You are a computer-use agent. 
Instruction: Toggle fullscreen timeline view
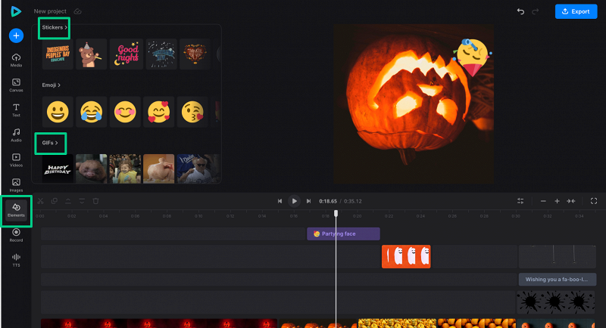[x=593, y=201]
